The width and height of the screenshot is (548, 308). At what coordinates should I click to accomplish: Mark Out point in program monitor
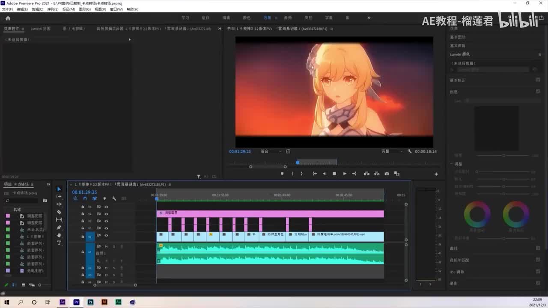302,174
